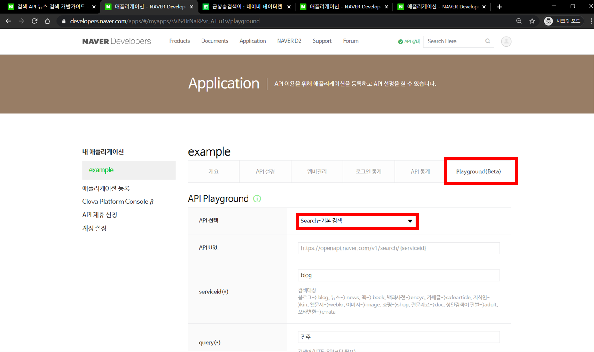
Task: Switch to the 개요 tab
Action: (213, 171)
